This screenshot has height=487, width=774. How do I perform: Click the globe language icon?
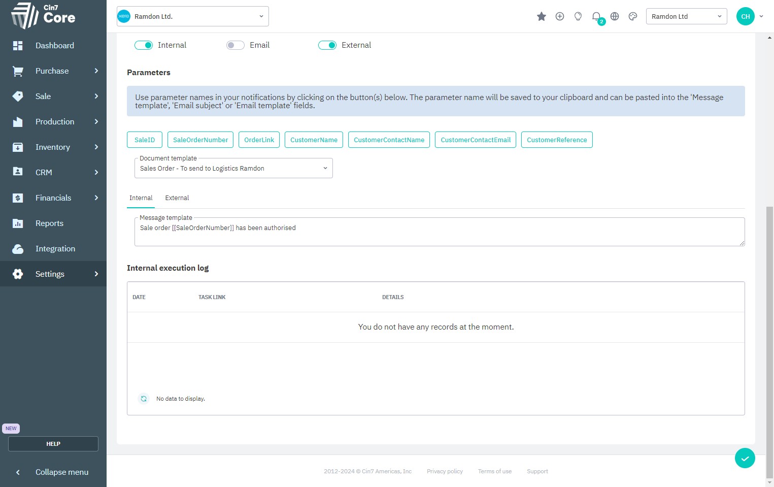pyautogui.click(x=615, y=16)
